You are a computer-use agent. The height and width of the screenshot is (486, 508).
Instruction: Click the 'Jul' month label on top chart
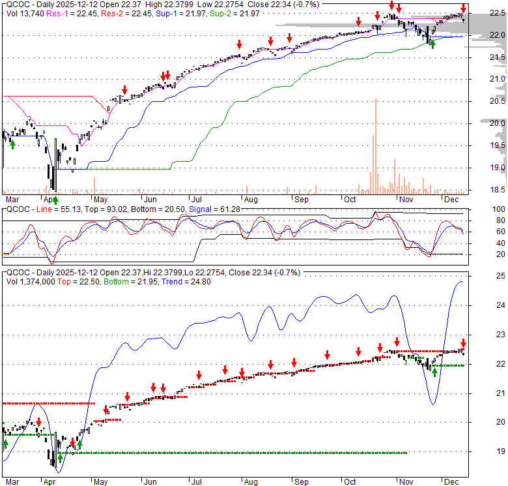(196, 200)
